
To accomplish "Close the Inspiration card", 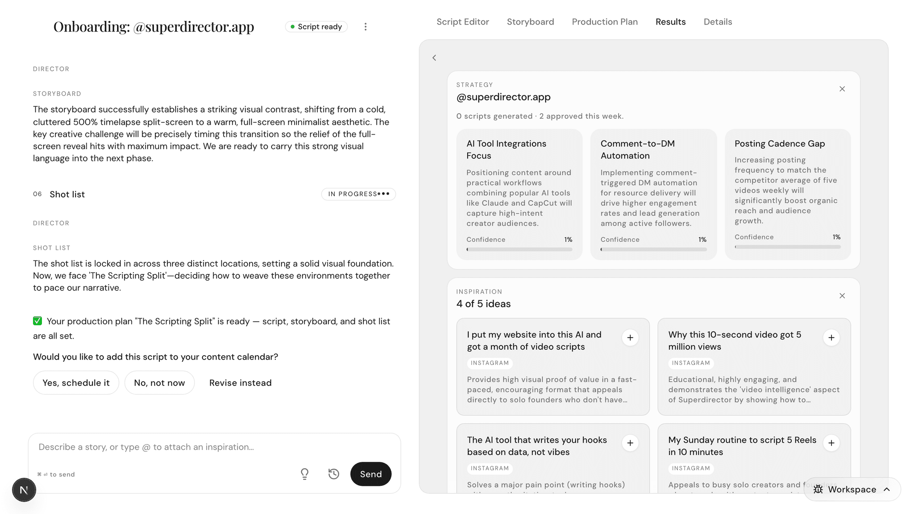I will [x=842, y=296].
